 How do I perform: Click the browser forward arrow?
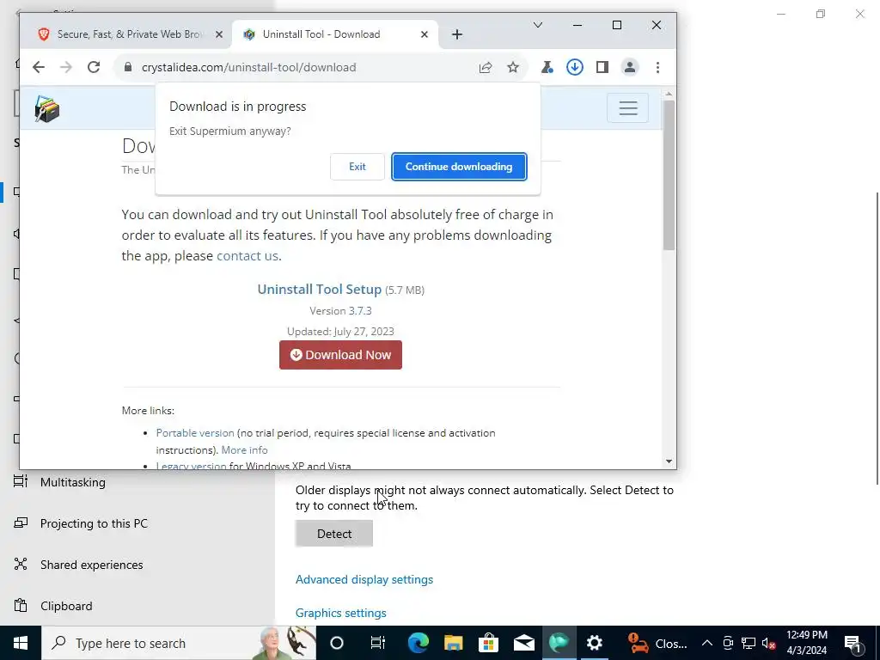tap(65, 67)
